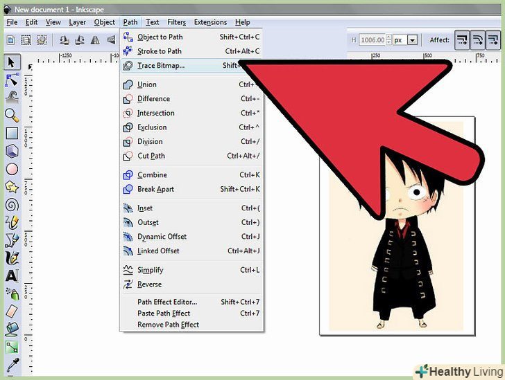Viewport: 505px width, 380px height.
Task: Open the Filters menu
Action: tap(176, 22)
